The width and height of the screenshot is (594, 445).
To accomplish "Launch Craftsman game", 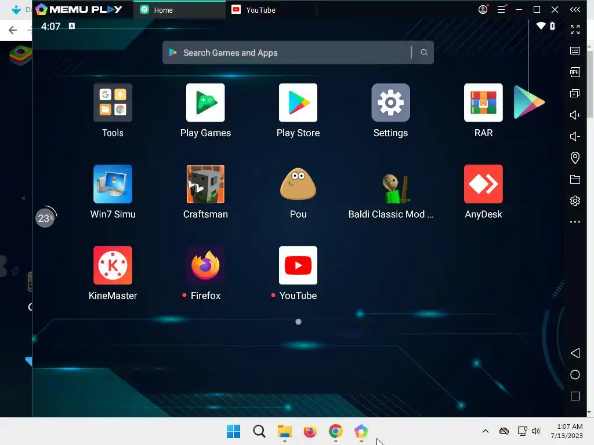I will pos(205,184).
